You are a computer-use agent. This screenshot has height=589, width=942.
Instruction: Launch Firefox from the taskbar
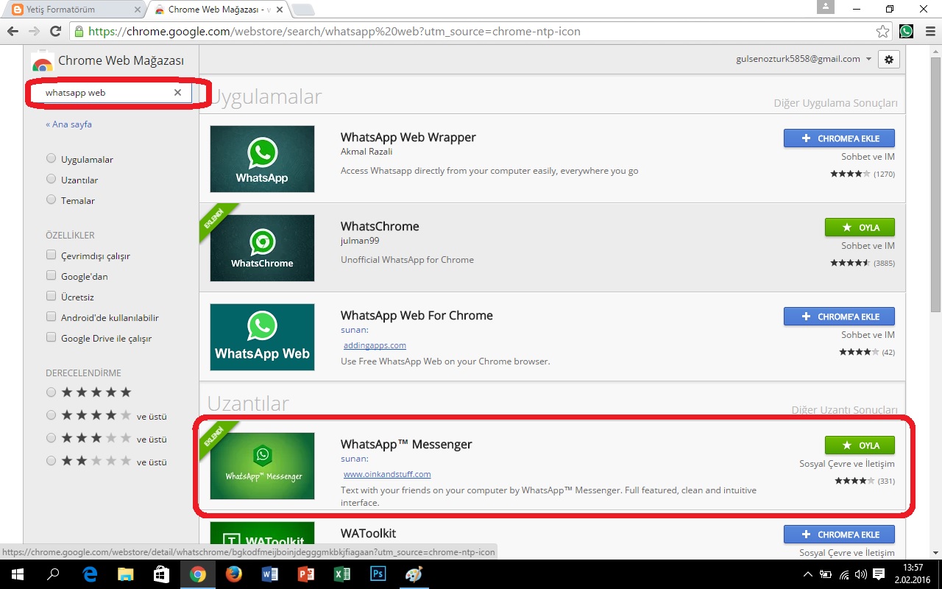[x=234, y=574]
